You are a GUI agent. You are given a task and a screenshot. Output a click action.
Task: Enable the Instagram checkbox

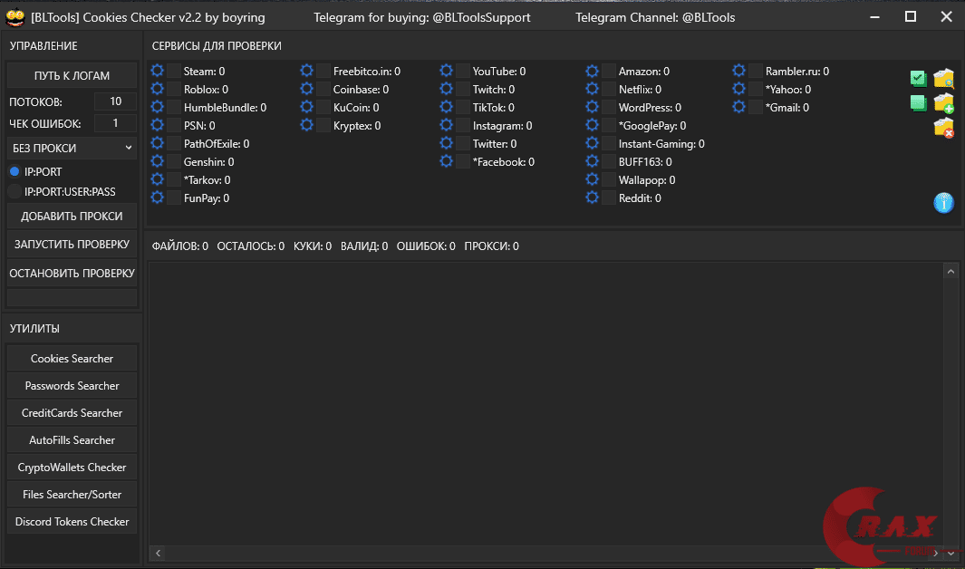[463, 125]
